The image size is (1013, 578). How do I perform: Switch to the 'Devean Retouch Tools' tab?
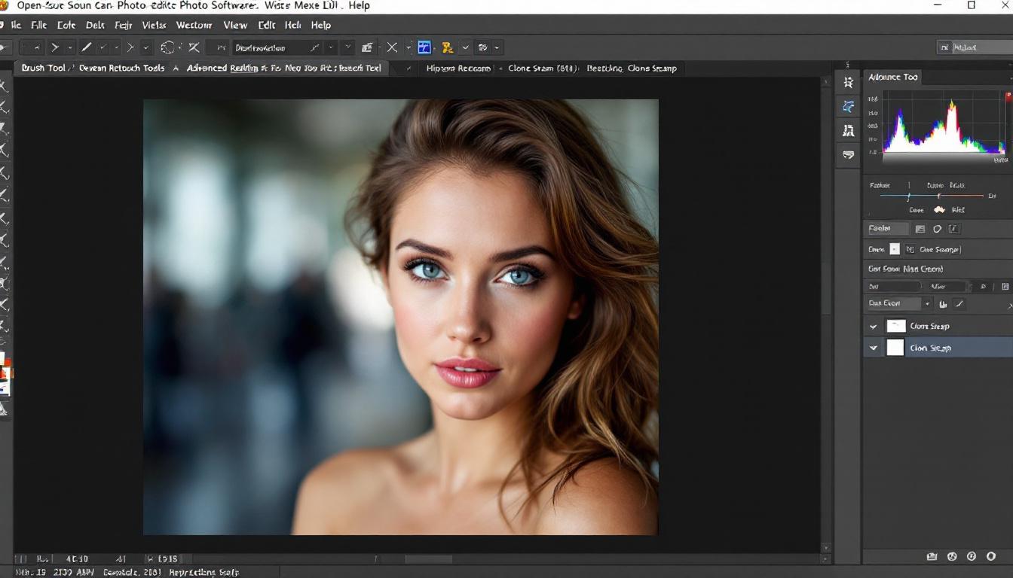121,68
